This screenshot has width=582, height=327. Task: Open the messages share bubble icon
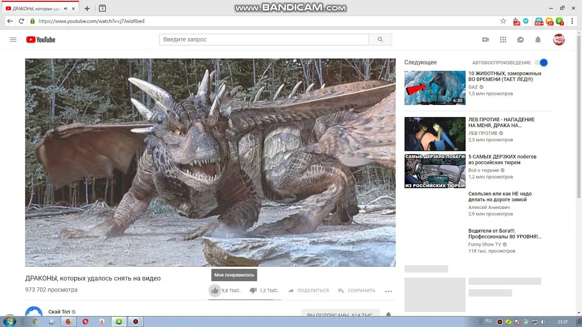click(521, 40)
